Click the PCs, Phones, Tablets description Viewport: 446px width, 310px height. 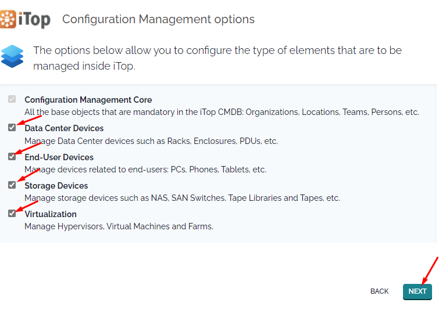pos(145,170)
